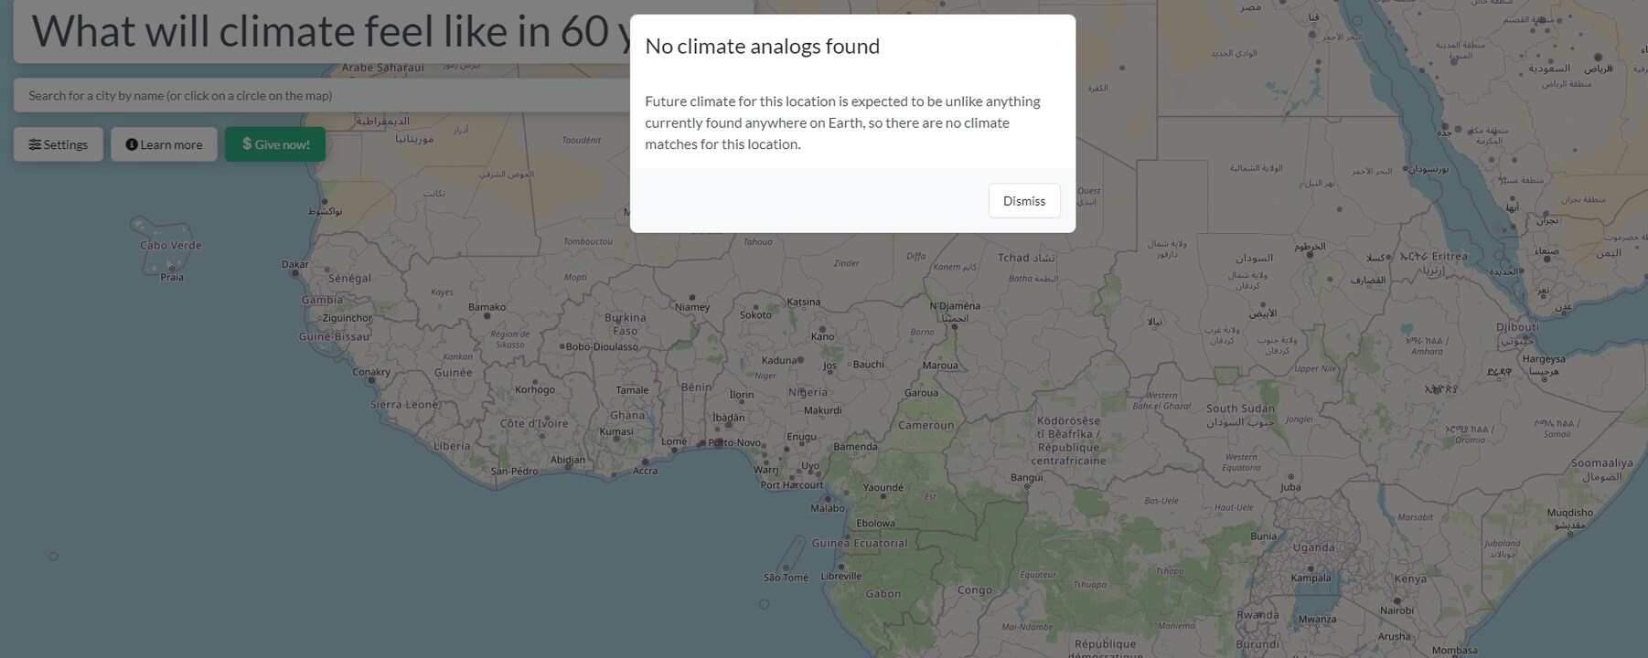
Task: Select the Yaoundé city circle
Action: pos(883,496)
